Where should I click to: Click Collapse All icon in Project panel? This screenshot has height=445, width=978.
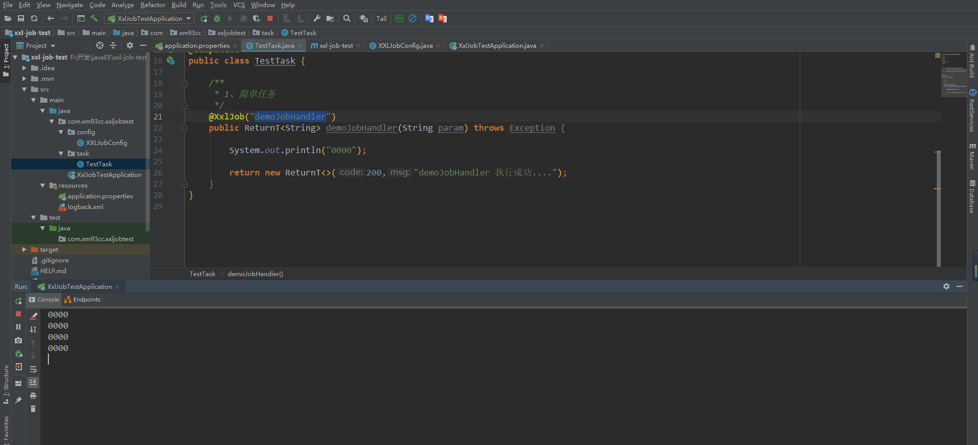click(x=113, y=45)
